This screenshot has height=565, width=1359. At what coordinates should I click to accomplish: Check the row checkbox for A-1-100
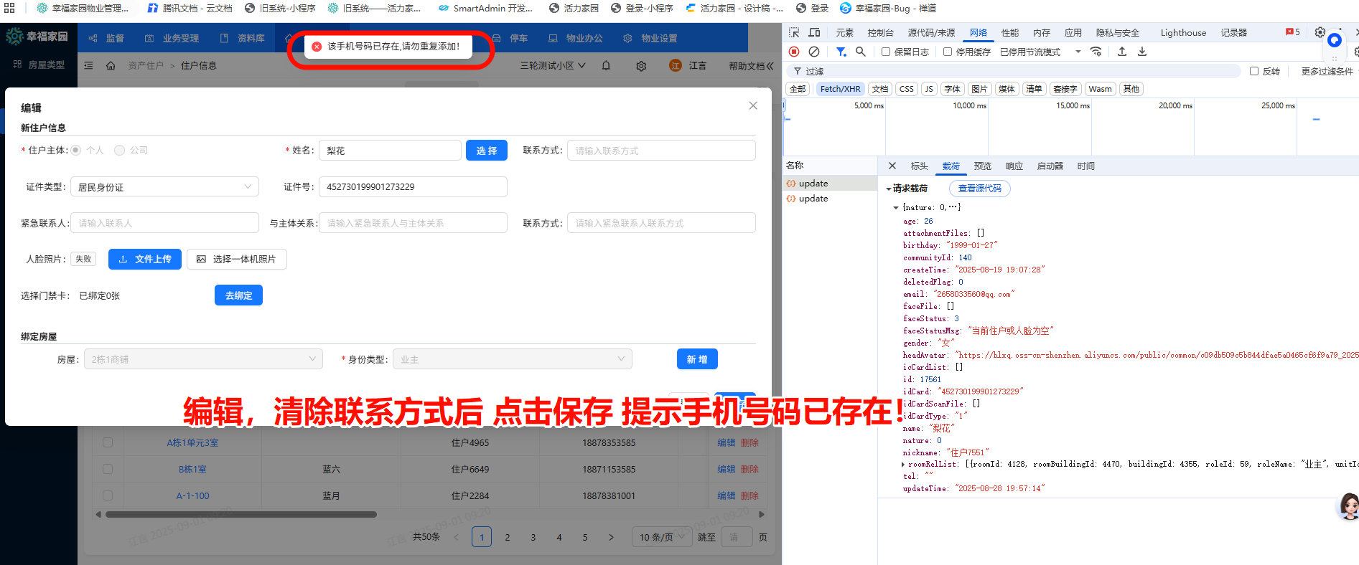click(108, 495)
